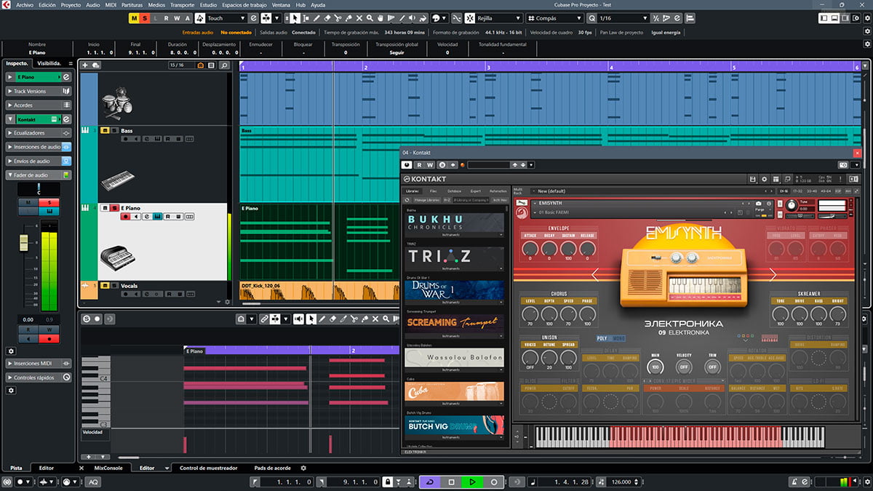Click the Butch Vig Drums library banner

click(454, 426)
